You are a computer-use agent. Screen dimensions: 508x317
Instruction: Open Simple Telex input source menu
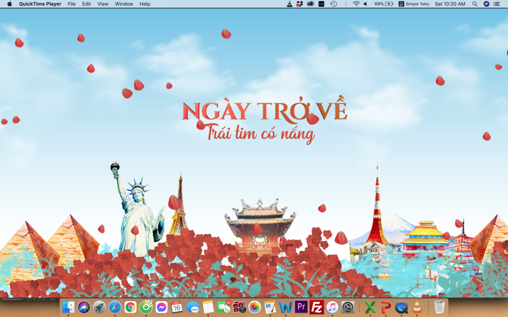click(x=414, y=4)
